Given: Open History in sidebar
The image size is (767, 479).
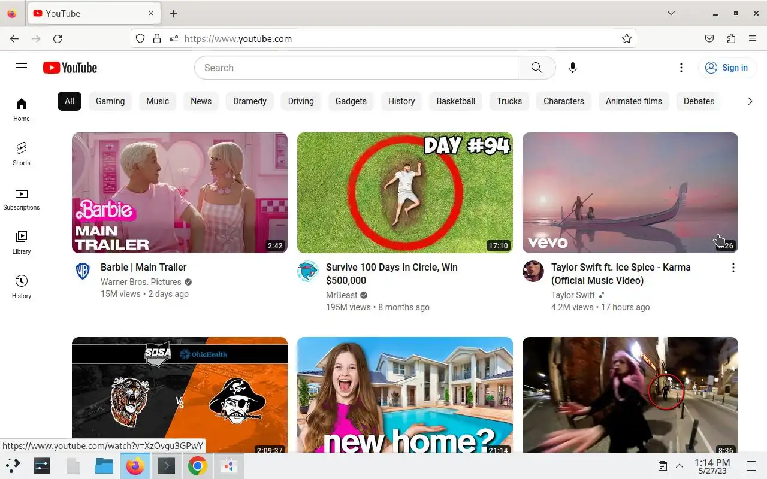Looking at the screenshot, I should point(22,286).
